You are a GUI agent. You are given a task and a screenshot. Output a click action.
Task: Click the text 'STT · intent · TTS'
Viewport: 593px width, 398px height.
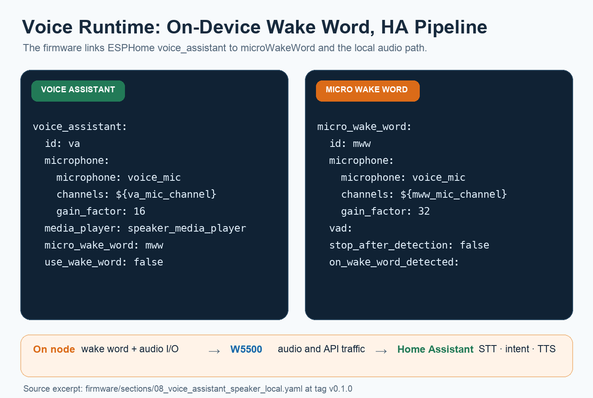(517, 349)
